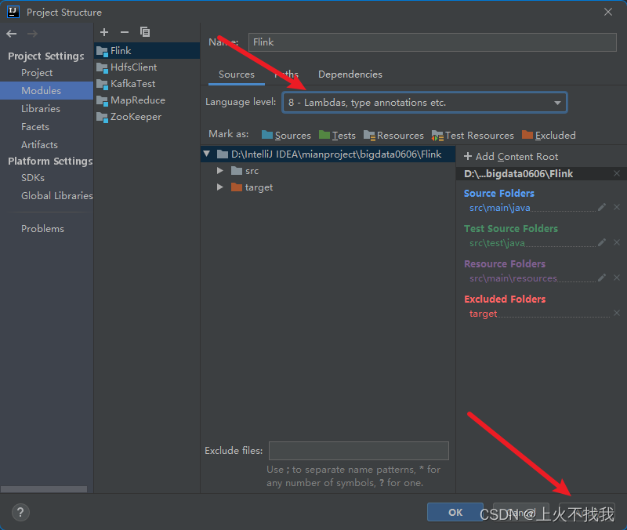Select the ZooKeeper module
Image resolution: width=627 pixels, height=530 pixels.
147,117
